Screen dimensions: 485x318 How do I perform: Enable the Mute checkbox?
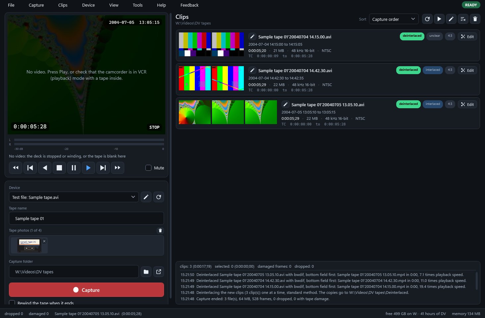point(148,168)
